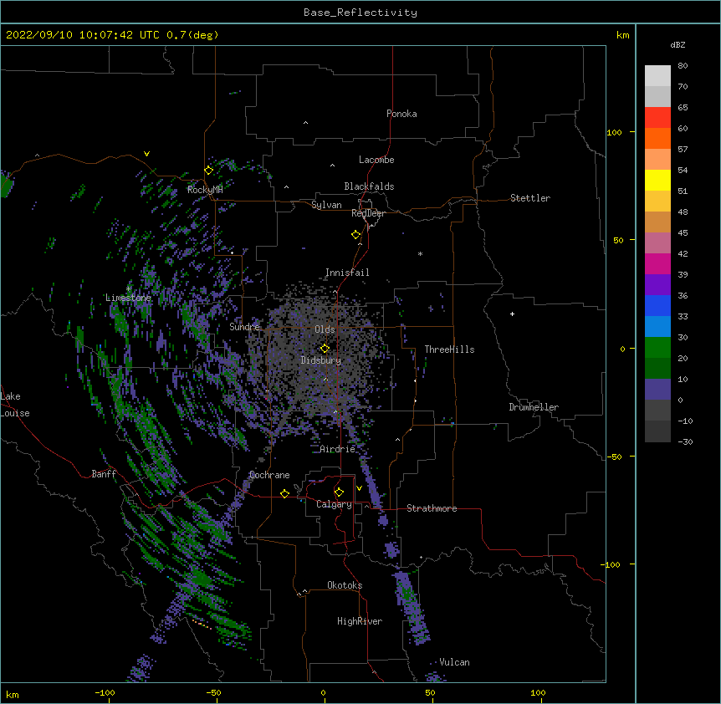The width and height of the screenshot is (721, 704).
Task: Click the yellow diamond marker beside RockyMH
Action: pos(209,171)
